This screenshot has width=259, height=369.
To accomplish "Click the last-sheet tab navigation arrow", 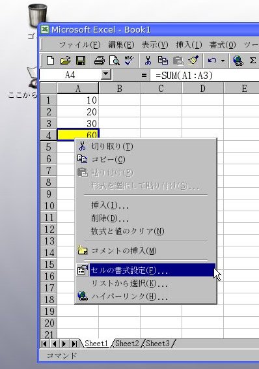I will click(74, 344).
